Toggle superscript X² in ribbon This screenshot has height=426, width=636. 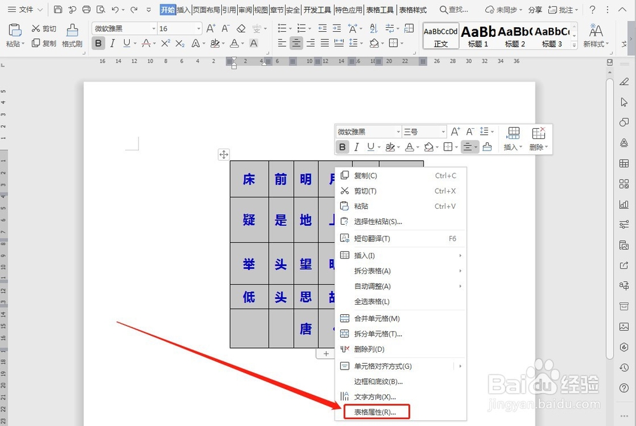(x=165, y=43)
